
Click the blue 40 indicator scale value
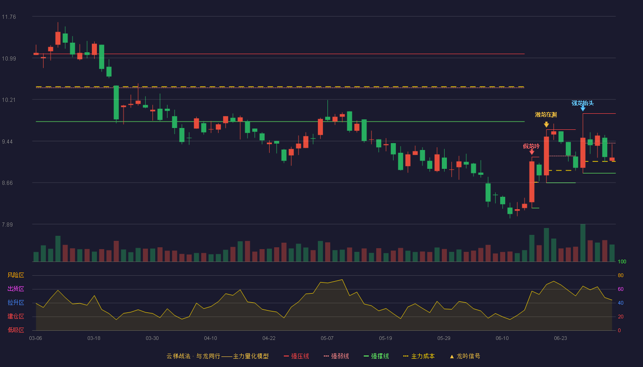(620, 303)
